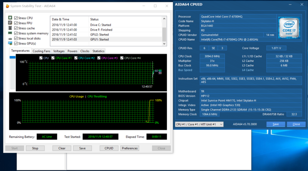This screenshot has width=308, height=171.
Task: Click the FPU icon beside Stress FPU
Action: (x=10, y=23)
